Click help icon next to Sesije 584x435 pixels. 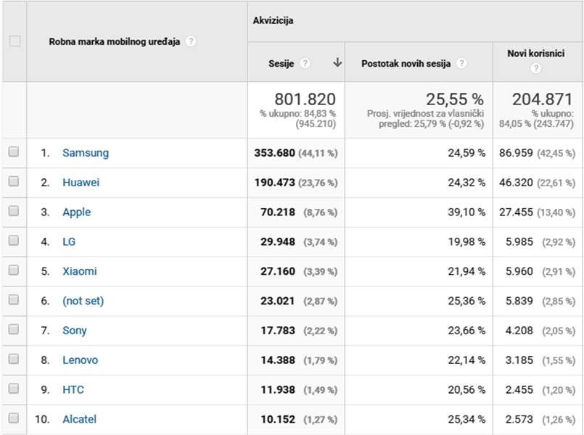(x=305, y=63)
